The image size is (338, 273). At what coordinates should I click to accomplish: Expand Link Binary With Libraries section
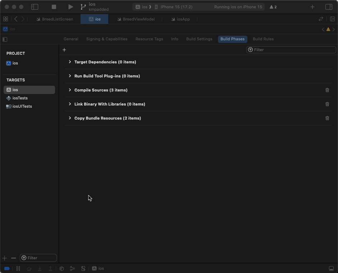[x=70, y=104]
